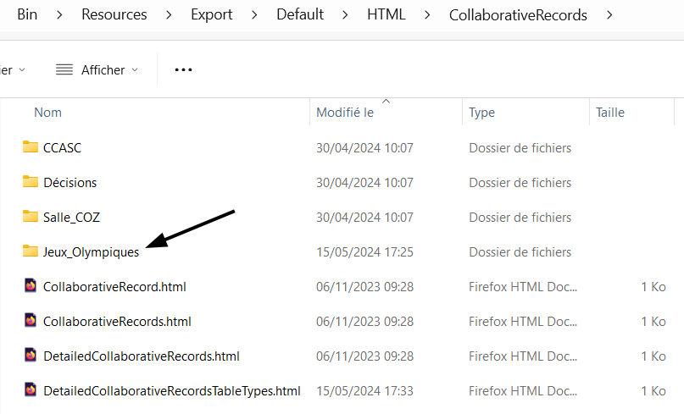The image size is (684, 414).
Task: Sort the list by Type column
Action: (x=481, y=113)
